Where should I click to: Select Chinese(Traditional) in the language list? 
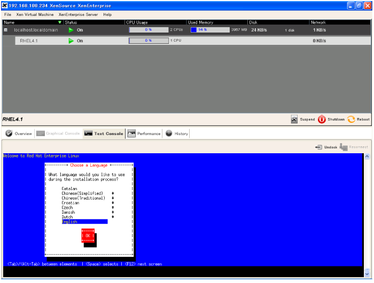point(83,198)
